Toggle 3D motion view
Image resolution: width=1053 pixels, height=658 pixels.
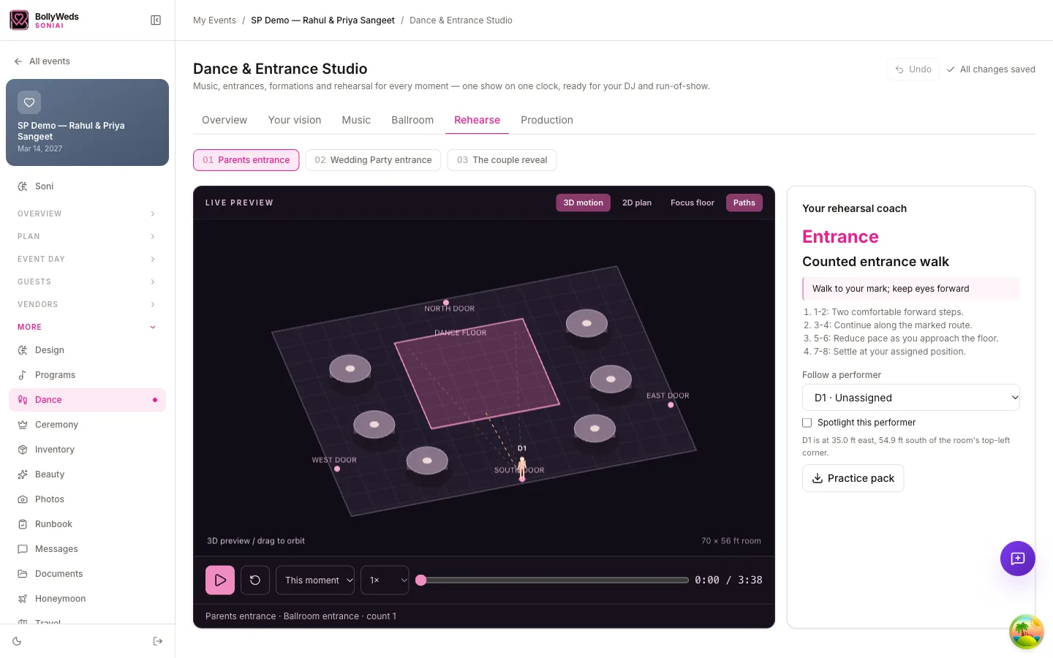[x=583, y=203]
